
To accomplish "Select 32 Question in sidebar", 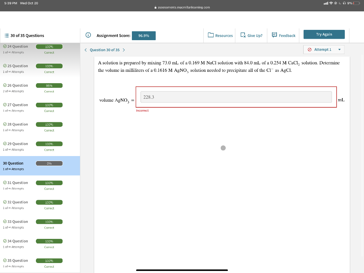I will (18, 202).
